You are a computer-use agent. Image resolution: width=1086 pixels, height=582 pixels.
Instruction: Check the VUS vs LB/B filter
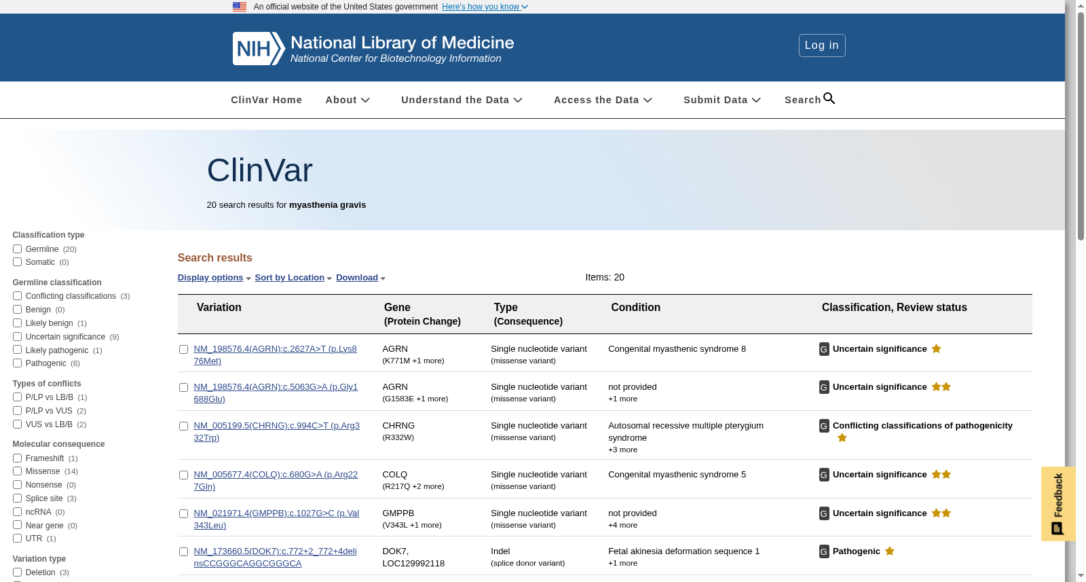tap(17, 424)
